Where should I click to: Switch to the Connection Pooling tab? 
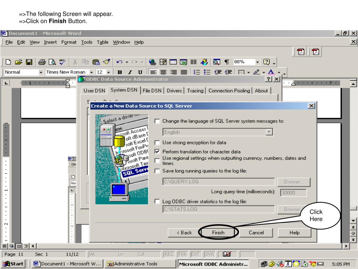pyautogui.click(x=229, y=91)
